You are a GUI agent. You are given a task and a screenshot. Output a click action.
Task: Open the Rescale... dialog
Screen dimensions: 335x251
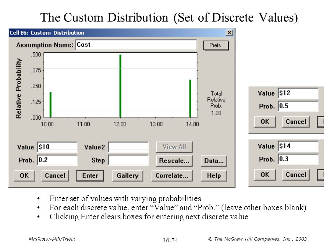click(x=174, y=161)
